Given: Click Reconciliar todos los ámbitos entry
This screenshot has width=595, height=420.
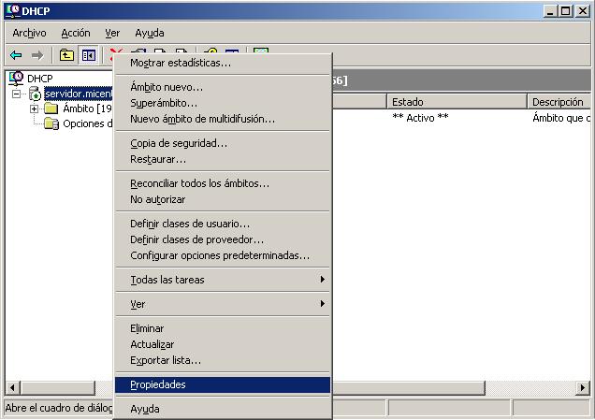Looking at the screenshot, I should [x=199, y=183].
